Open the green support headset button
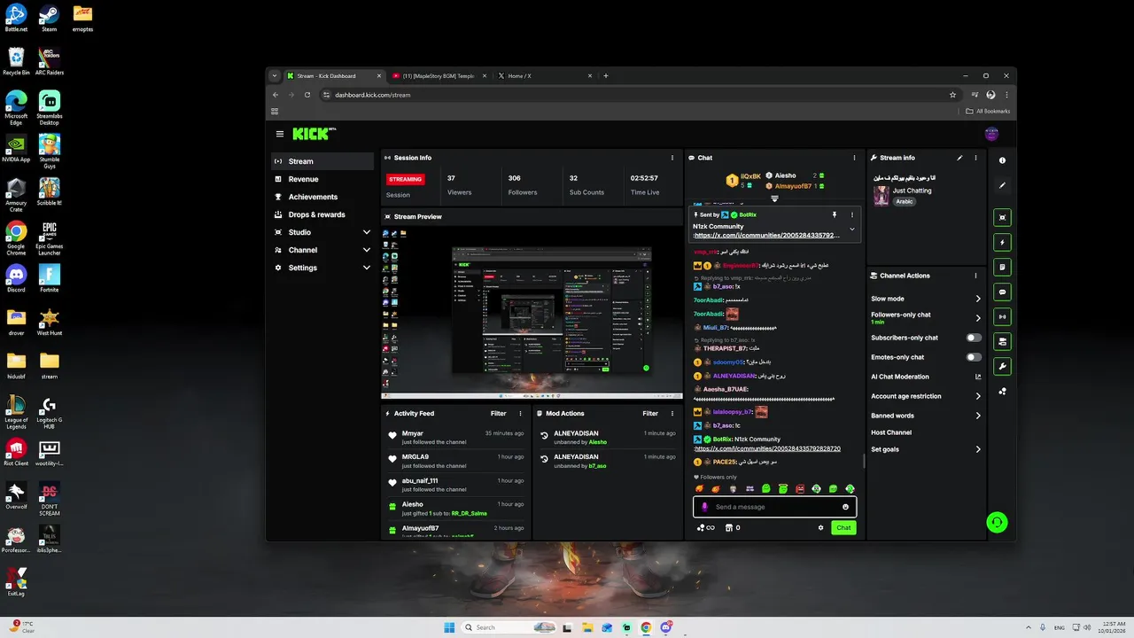The width and height of the screenshot is (1134, 638). point(998,522)
